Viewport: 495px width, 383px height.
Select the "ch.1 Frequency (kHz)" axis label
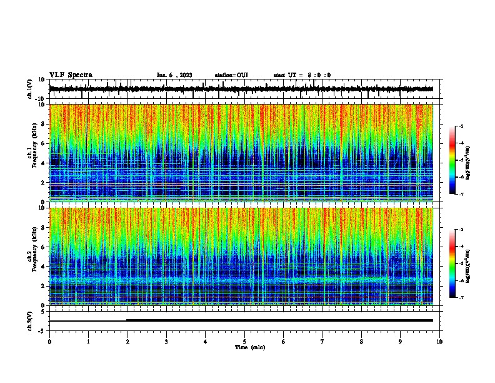click(32, 144)
